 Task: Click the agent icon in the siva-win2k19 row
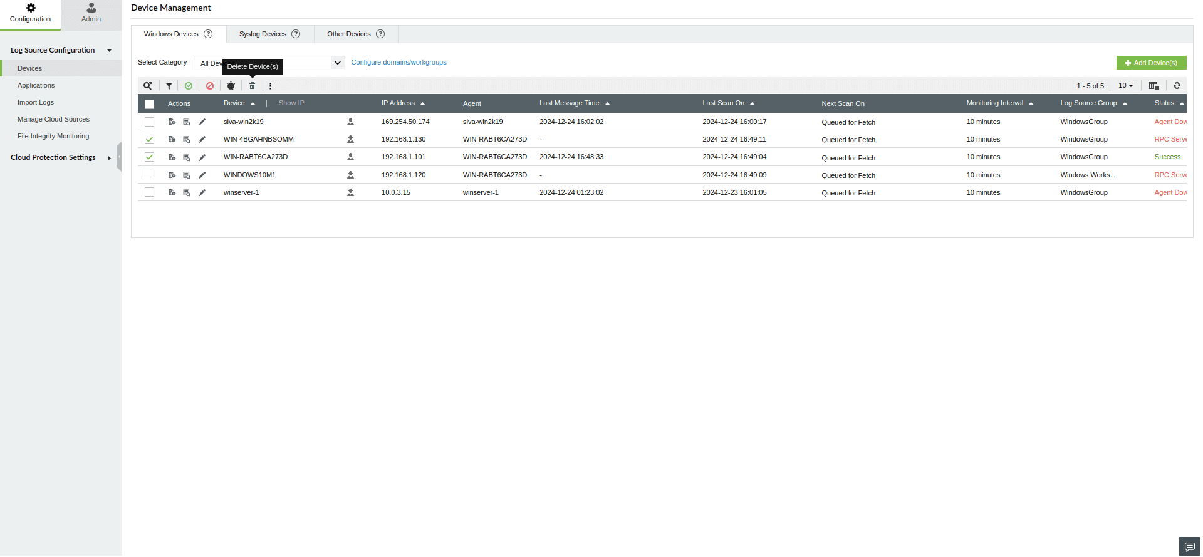pos(350,122)
